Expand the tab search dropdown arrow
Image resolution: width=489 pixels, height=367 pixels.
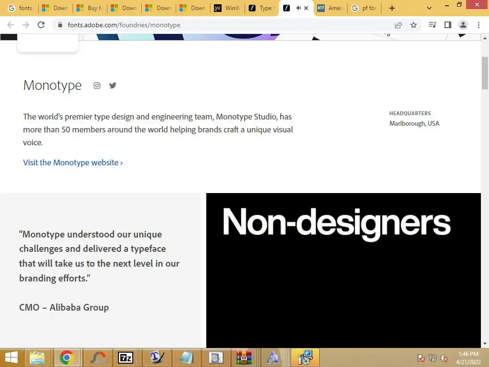(x=429, y=8)
